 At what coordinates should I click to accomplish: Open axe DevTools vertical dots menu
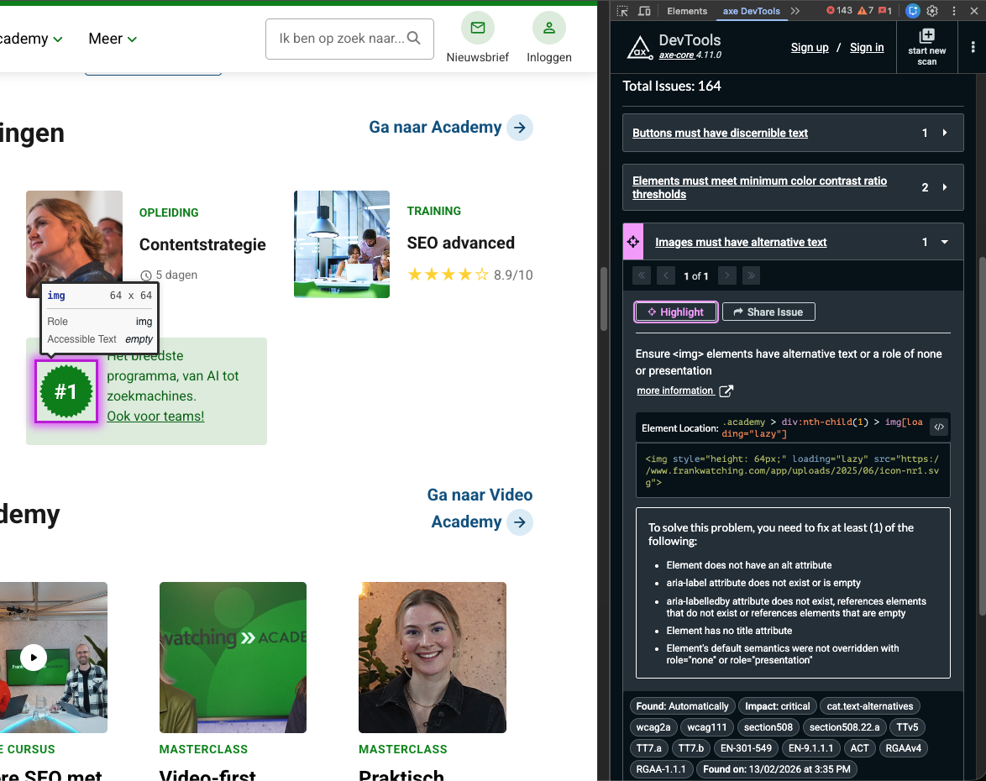[x=973, y=47]
